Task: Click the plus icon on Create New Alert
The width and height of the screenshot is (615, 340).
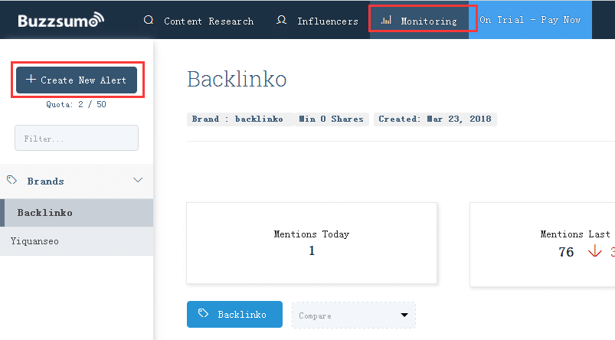Action: tap(31, 79)
